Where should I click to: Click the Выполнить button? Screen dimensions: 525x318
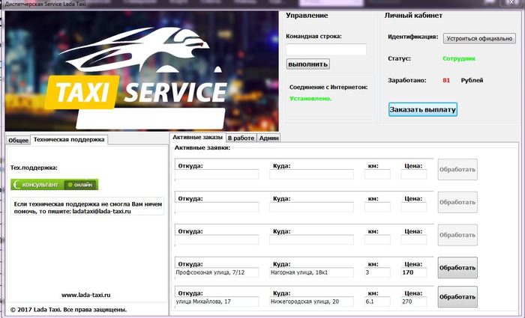click(x=307, y=64)
